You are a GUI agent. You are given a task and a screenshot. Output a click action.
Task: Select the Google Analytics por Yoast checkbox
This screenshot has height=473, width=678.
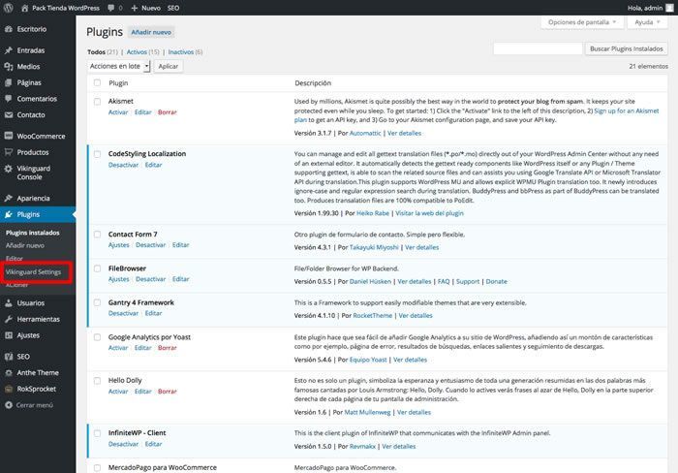click(x=97, y=337)
